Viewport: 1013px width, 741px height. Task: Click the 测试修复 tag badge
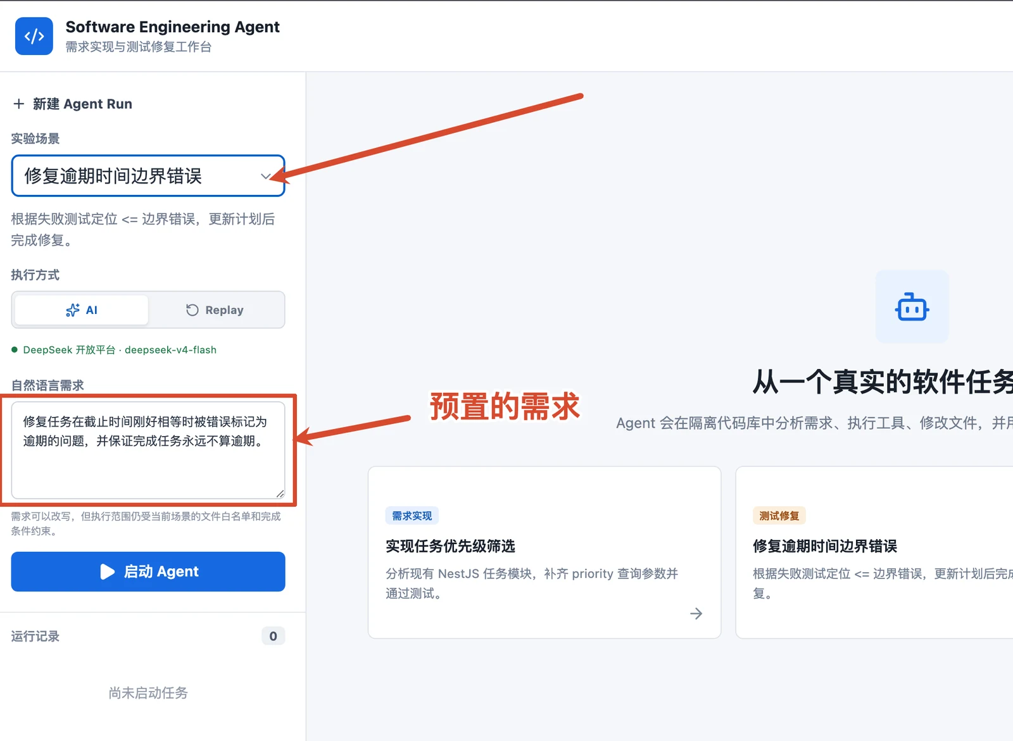779,516
